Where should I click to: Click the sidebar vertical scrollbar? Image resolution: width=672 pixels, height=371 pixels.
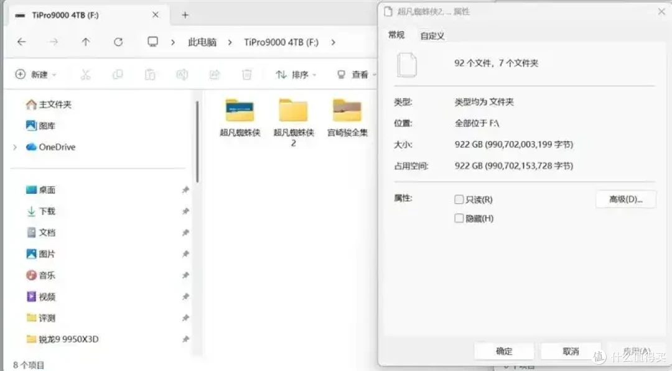[197, 142]
